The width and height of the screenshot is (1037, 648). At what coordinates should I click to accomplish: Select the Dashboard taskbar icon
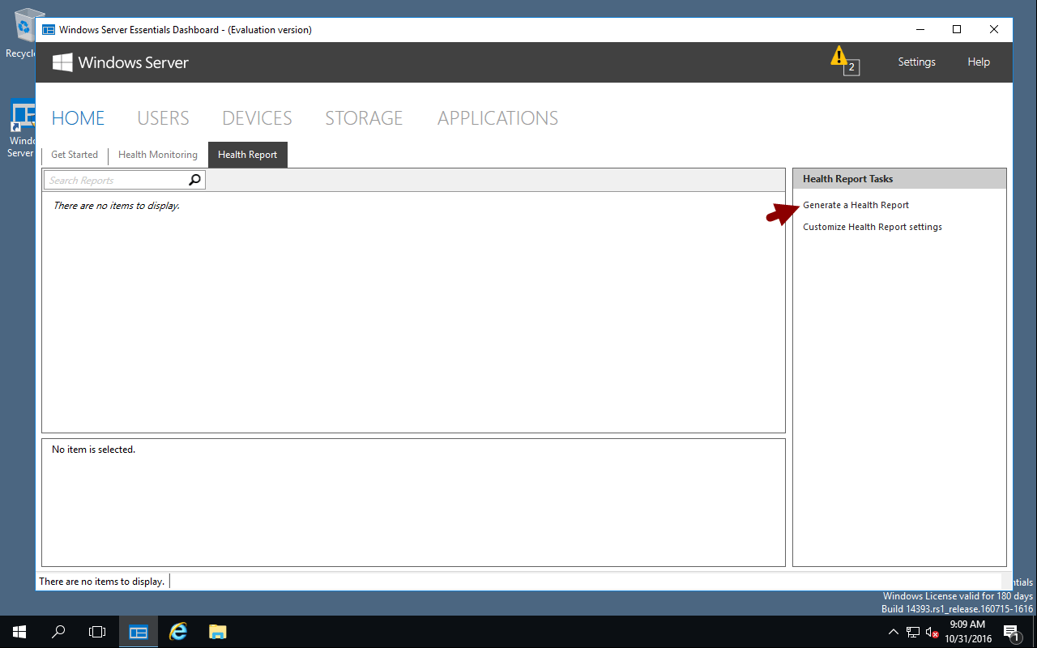tap(139, 632)
